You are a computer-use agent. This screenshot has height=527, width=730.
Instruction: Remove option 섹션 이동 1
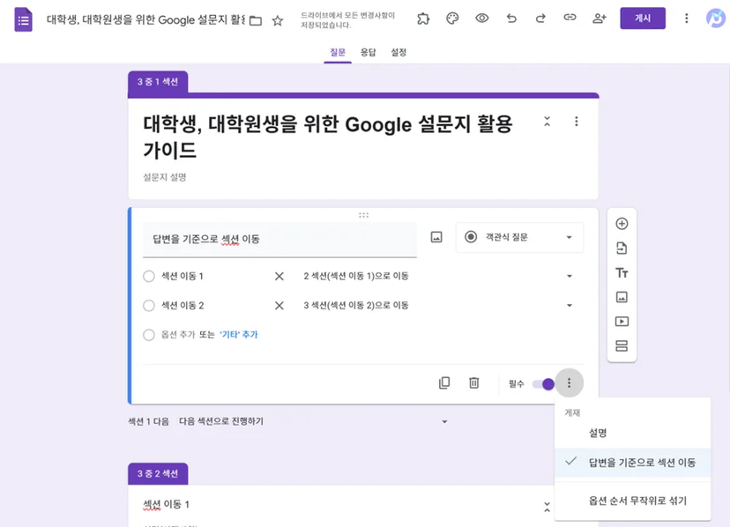point(279,277)
